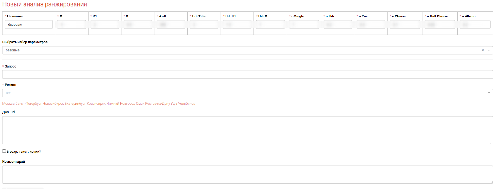Select the Челябинск region link

(x=186, y=104)
